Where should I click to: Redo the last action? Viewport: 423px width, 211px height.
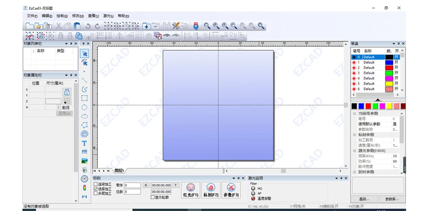[97, 26]
